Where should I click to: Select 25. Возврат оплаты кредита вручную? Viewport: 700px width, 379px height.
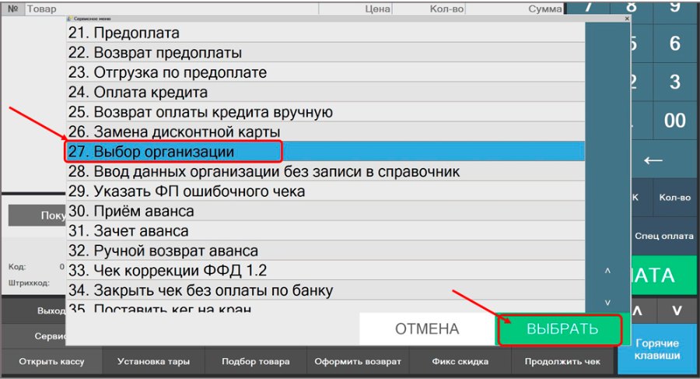click(x=325, y=112)
